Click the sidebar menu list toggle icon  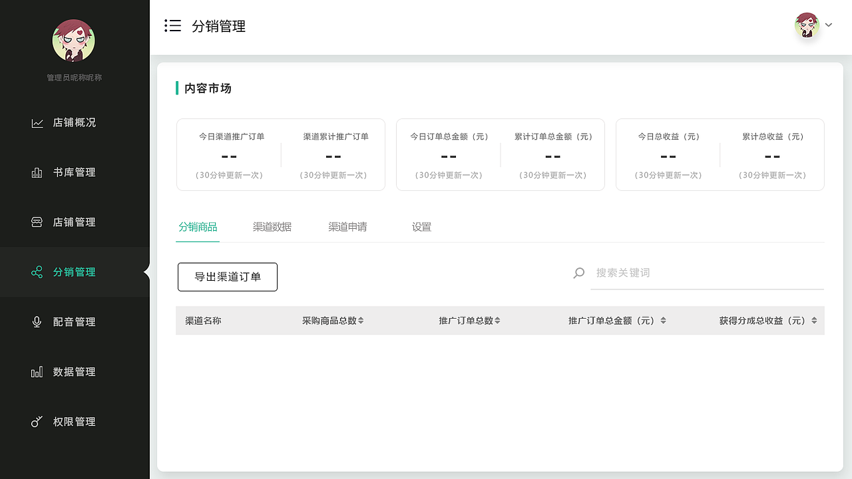tap(172, 26)
